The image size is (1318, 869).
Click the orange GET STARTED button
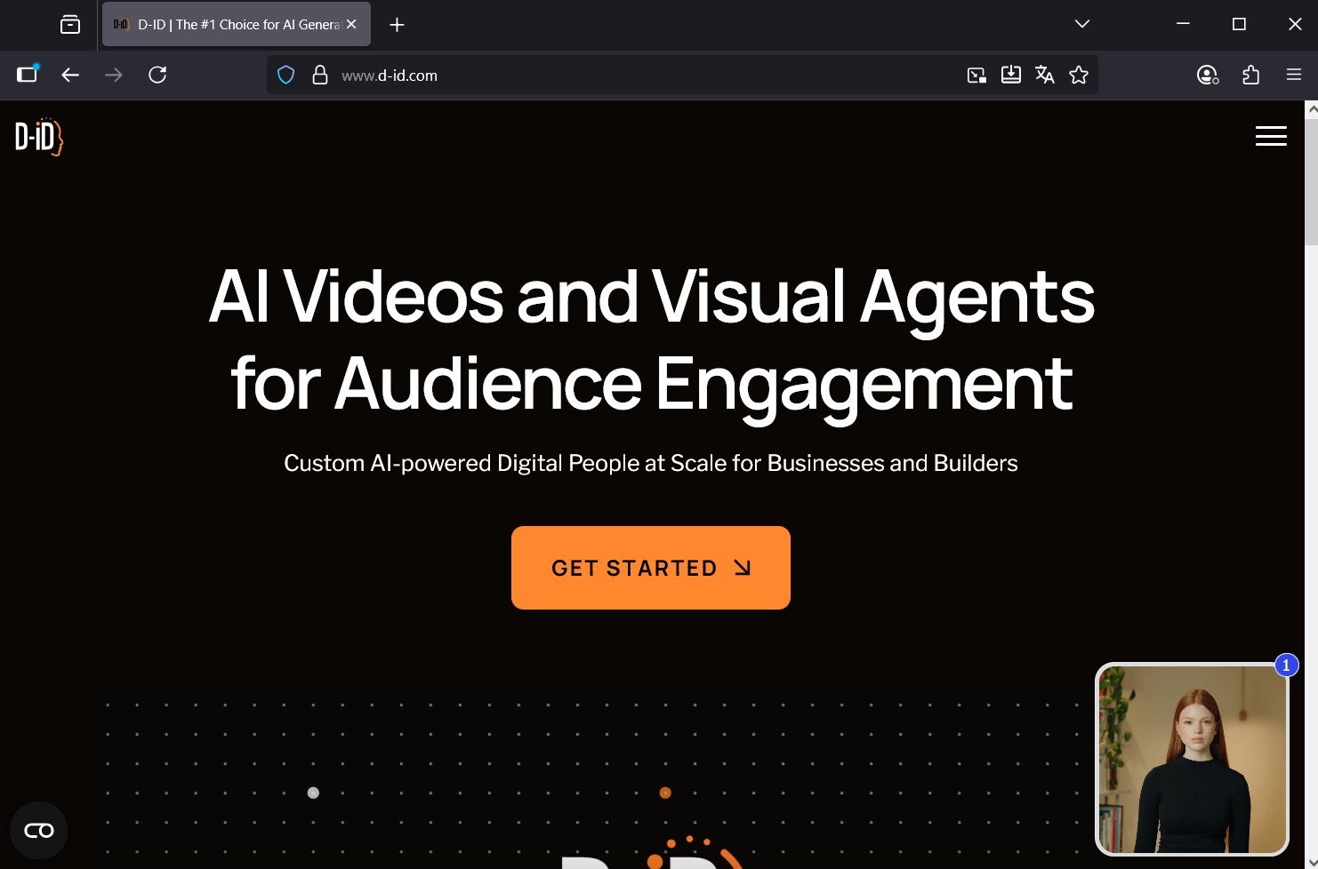650,568
